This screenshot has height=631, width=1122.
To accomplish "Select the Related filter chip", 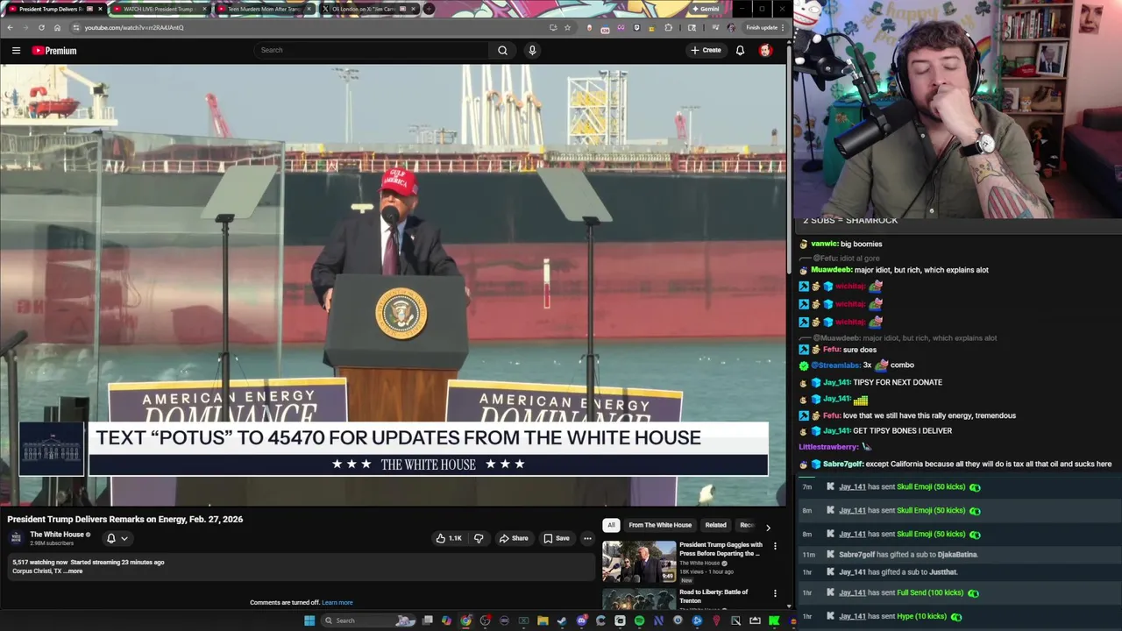I will point(715,525).
